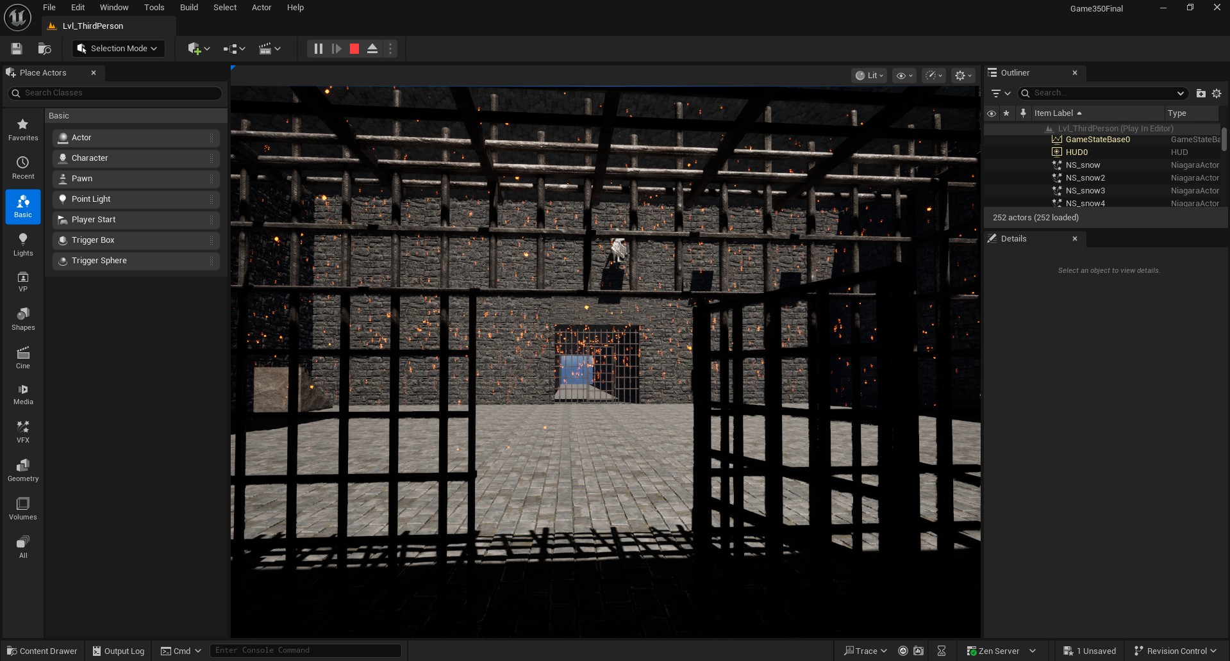Open the Selection Mode dropdown
The width and height of the screenshot is (1230, 661).
tap(119, 49)
